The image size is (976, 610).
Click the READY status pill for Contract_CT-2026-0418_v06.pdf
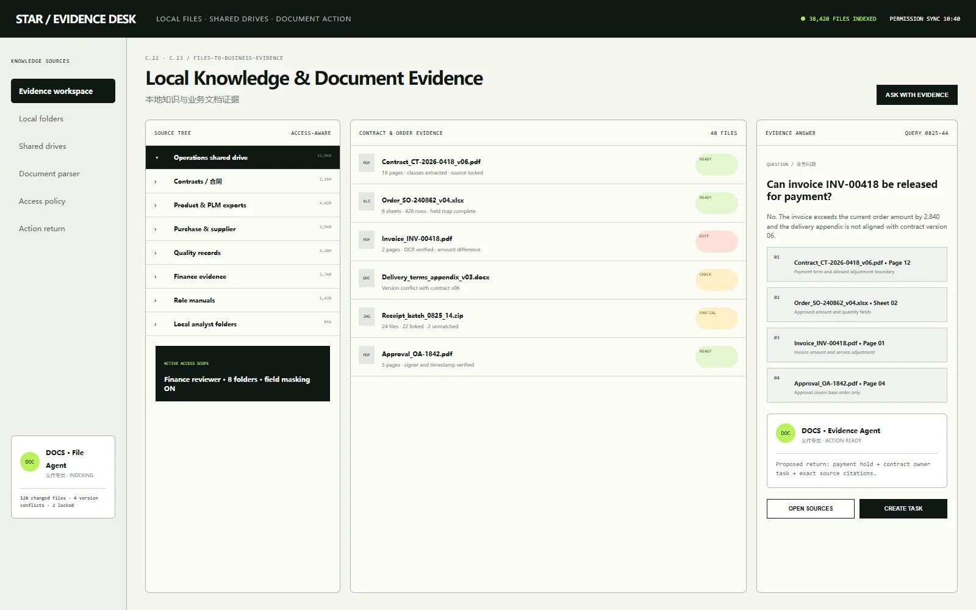click(716, 165)
